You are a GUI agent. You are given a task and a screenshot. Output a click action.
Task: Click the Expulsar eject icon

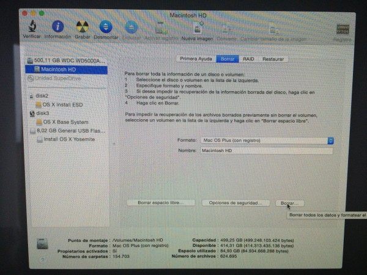point(132,28)
